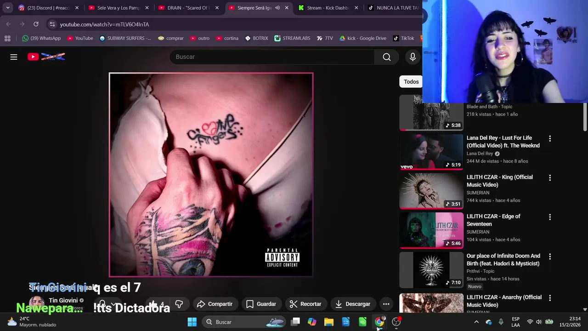Open Task View on the taskbar
The width and height of the screenshot is (588, 331).
(295, 322)
